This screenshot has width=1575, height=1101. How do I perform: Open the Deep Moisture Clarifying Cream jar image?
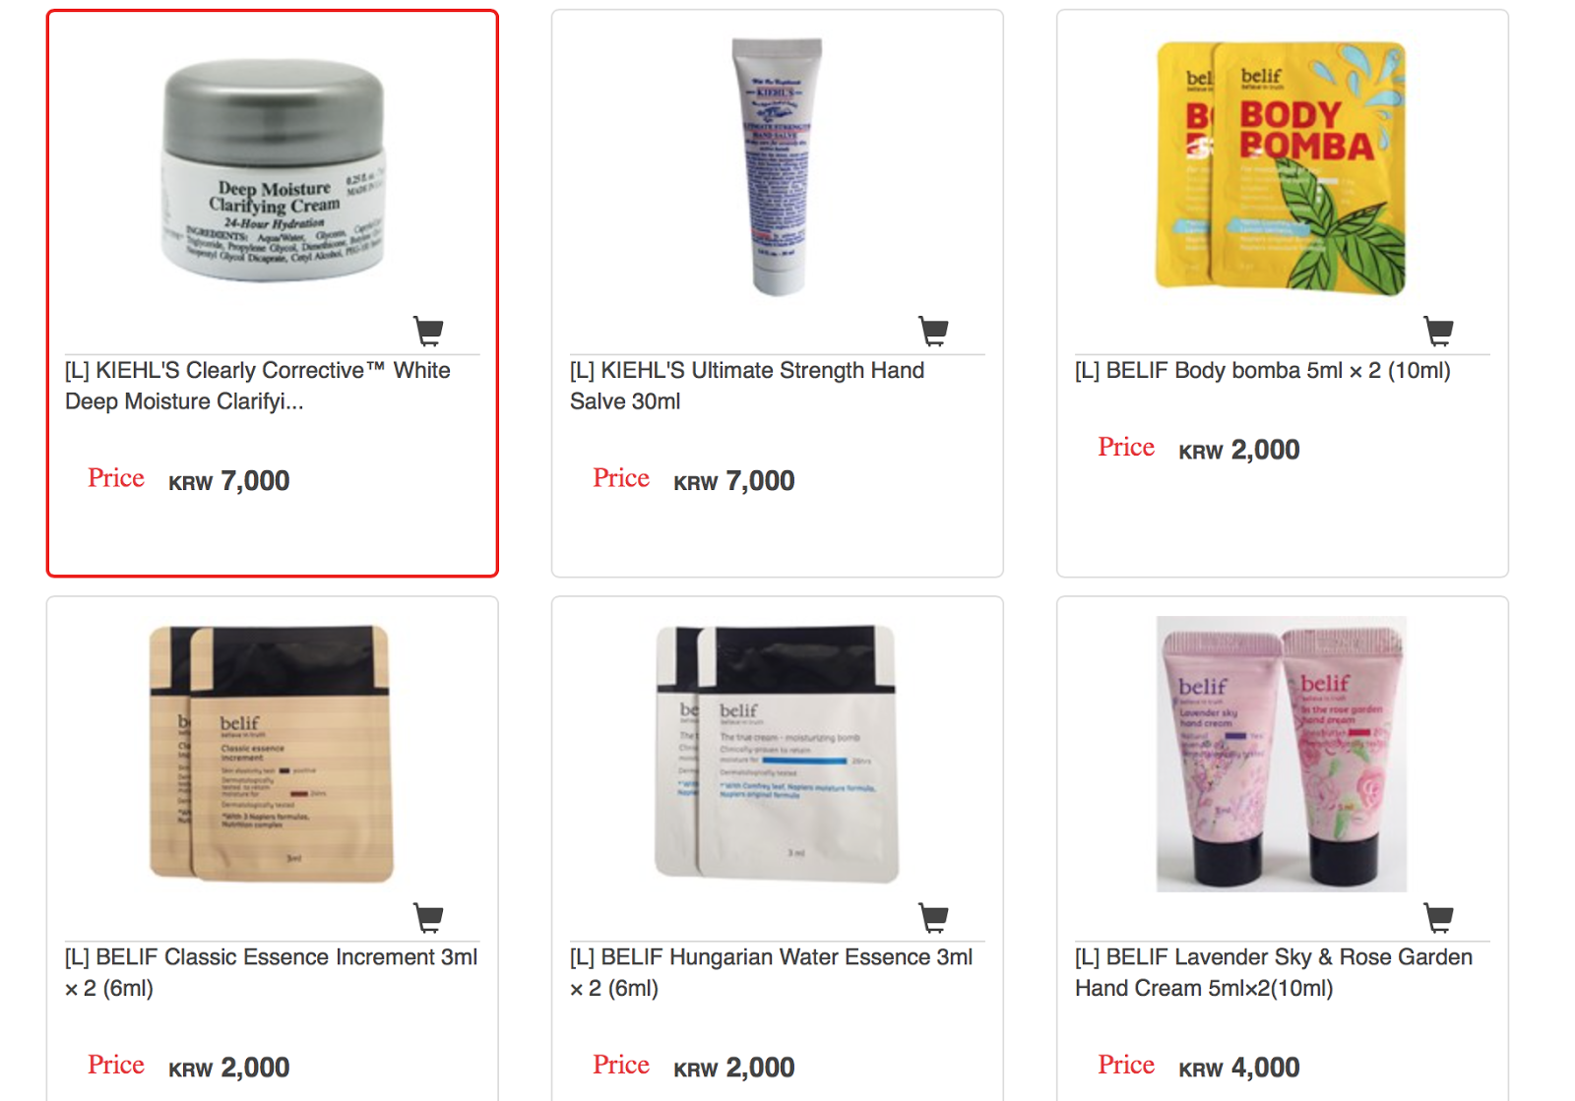pos(274,170)
